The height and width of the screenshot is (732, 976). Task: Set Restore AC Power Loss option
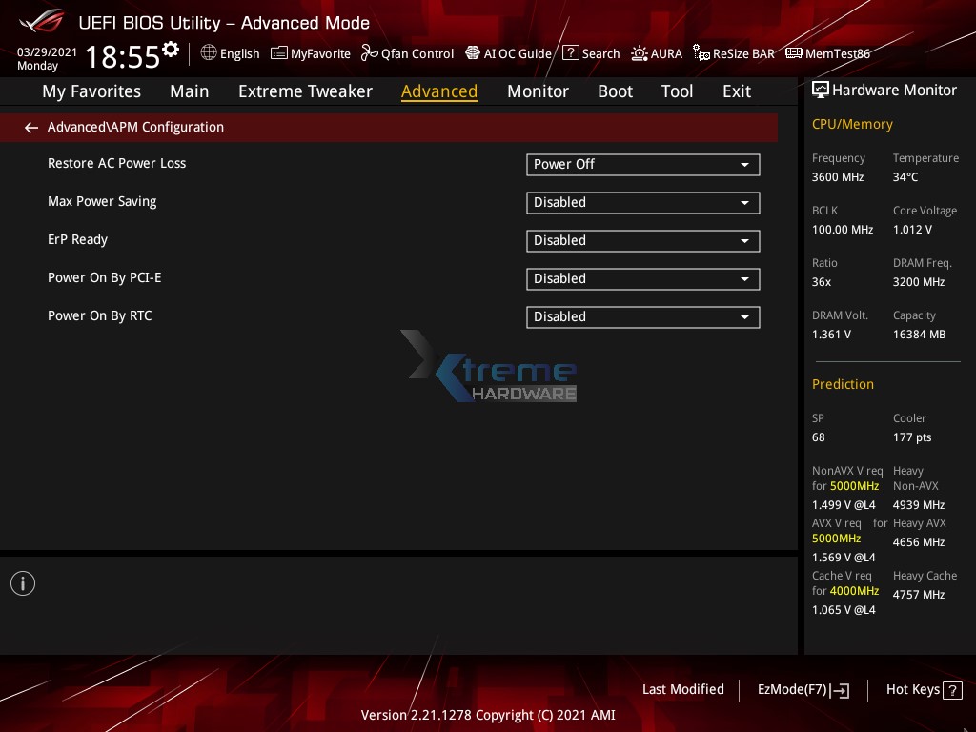tap(642, 164)
